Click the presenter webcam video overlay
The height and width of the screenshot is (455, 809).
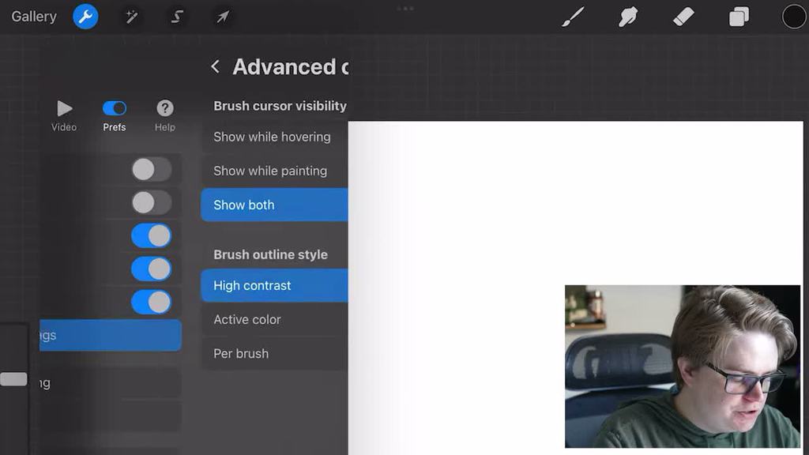click(683, 367)
